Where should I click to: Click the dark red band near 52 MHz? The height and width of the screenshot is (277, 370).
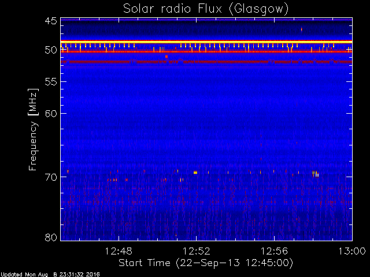(x=206, y=62)
